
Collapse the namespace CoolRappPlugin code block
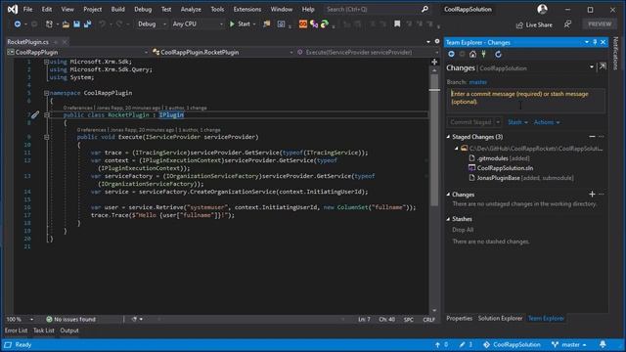pos(46,93)
